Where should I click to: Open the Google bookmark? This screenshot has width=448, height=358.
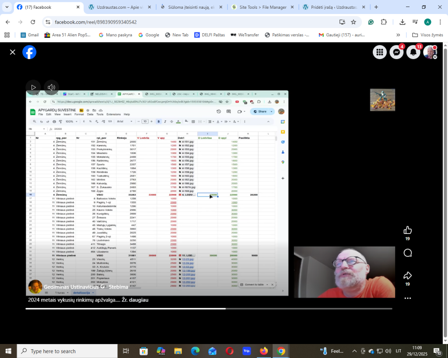click(149, 35)
